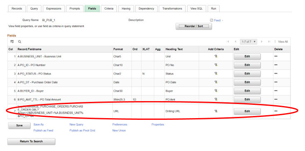Click the Save As link

(39, 124)
